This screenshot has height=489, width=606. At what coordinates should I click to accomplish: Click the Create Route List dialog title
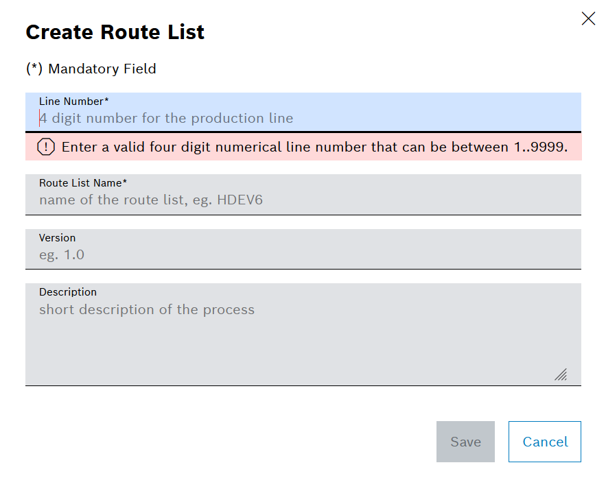tap(115, 32)
